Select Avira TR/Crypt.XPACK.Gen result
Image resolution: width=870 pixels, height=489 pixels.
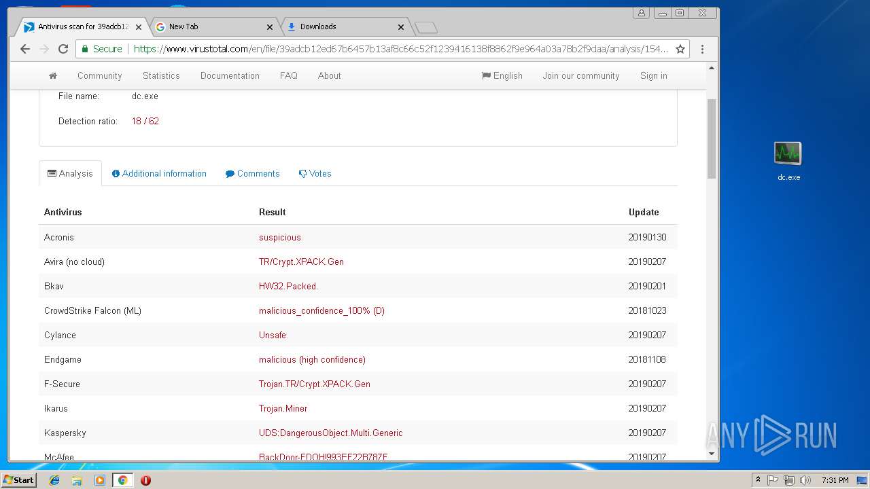pyautogui.click(x=301, y=262)
